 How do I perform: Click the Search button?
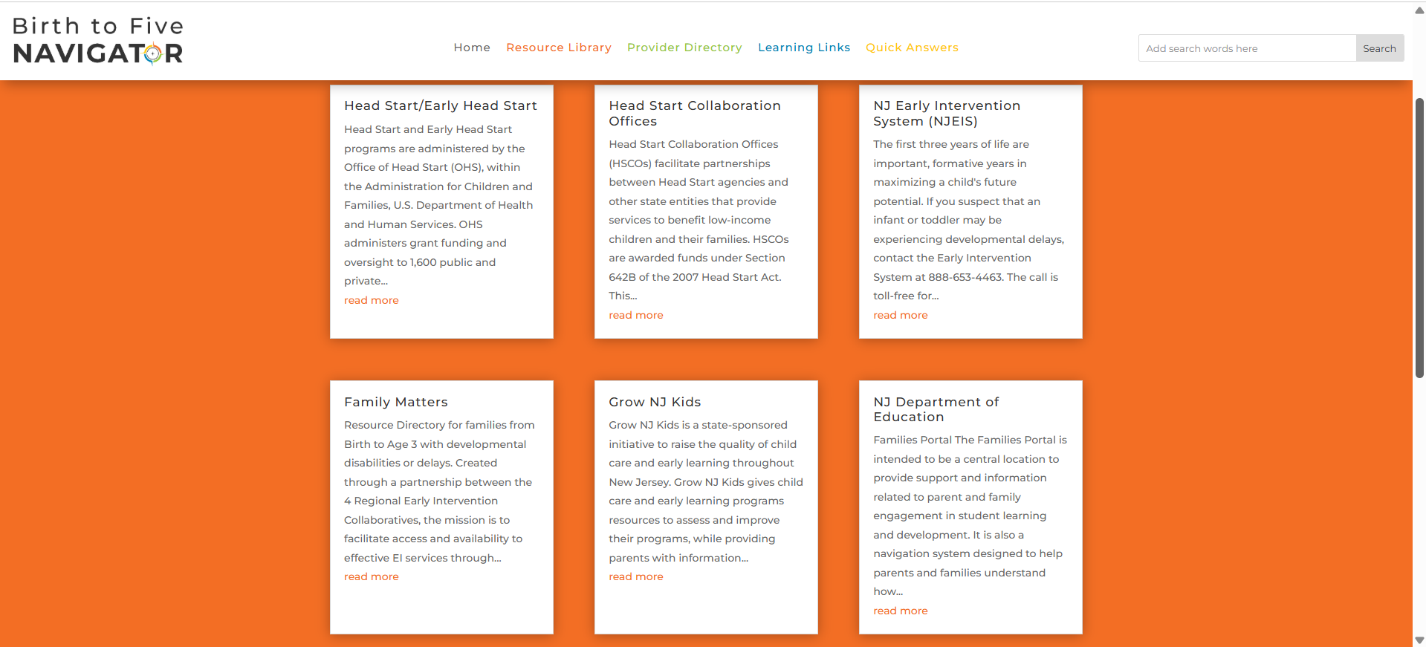click(x=1379, y=48)
